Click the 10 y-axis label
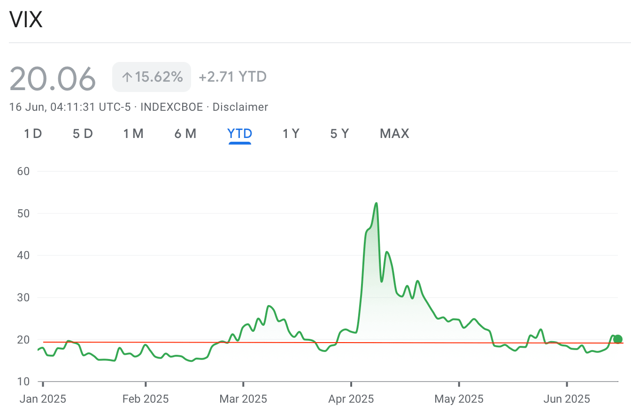This screenshot has width=631, height=413. (23, 382)
